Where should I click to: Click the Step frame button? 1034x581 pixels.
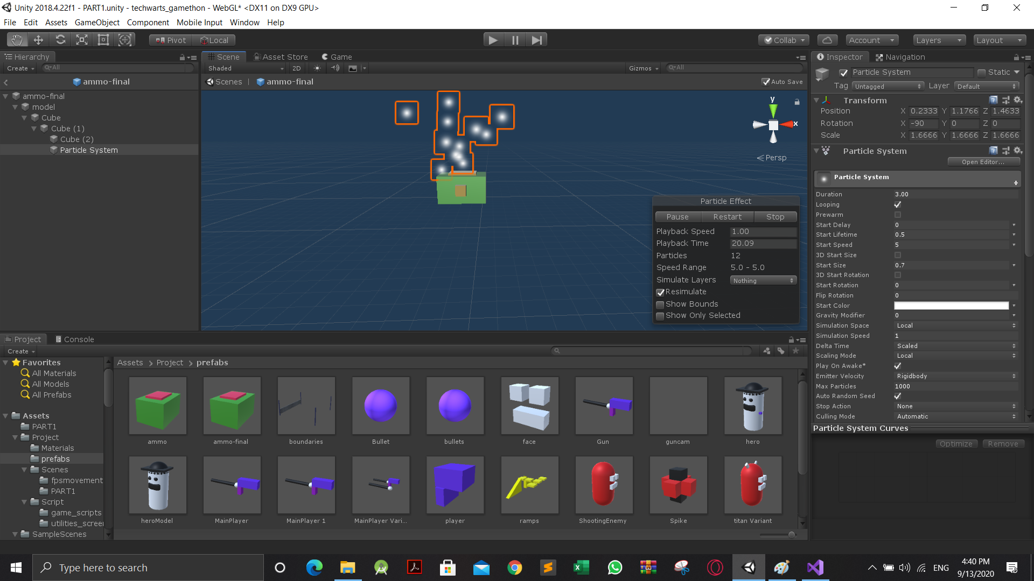pyautogui.click(x=536, y=40)
